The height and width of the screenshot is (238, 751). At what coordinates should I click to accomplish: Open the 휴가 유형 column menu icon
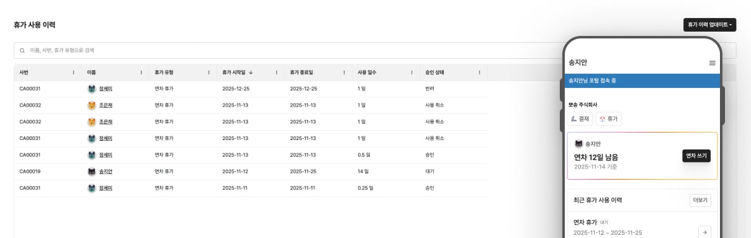(x=209, y=73)
